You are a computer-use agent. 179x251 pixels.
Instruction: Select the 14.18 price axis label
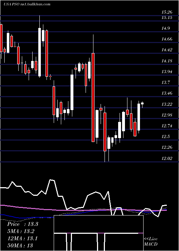(x=167, y=61)
